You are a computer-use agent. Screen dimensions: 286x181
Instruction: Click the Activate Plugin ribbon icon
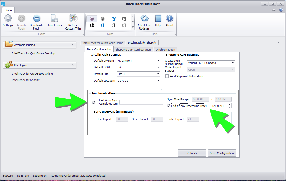coord(21,22)
